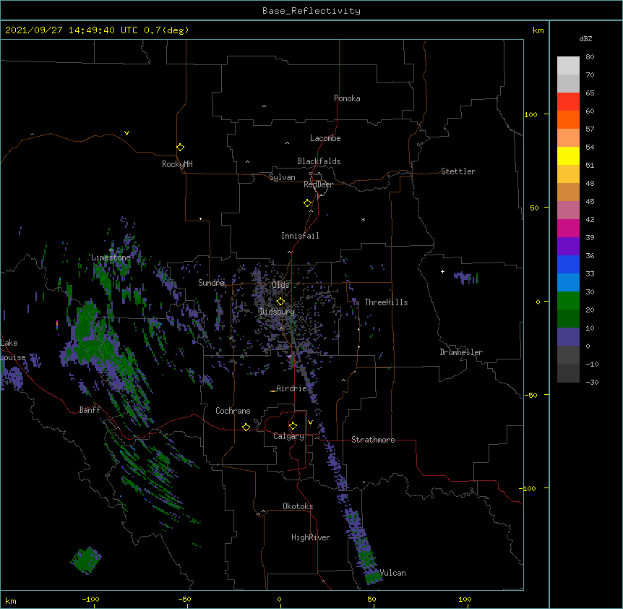
Task: Click the pink 42-45 dBZ legend swatch
Action: pos(568,210)
